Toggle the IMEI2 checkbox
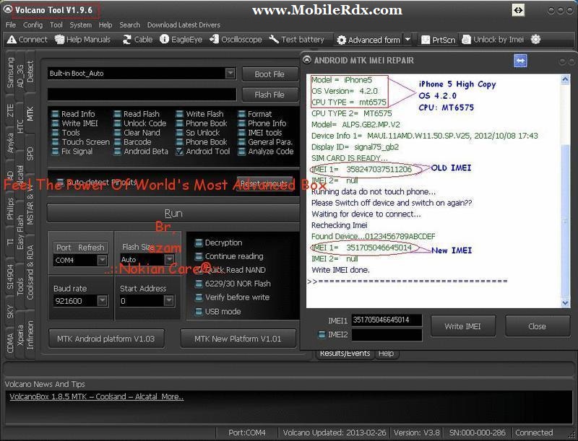This screenshot has height=441, width=578. 322,335
